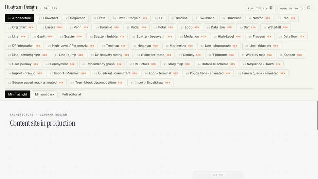
Task: Select the State tab
Action: (99, 18)
